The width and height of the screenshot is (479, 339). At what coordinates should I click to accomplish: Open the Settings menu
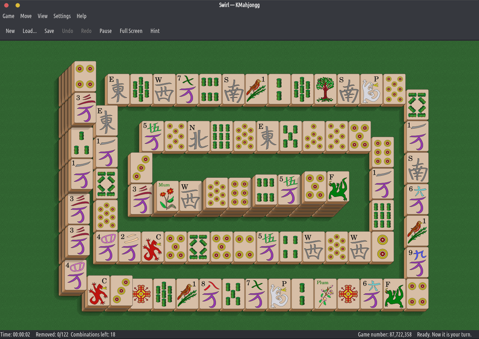click(62, 16)
